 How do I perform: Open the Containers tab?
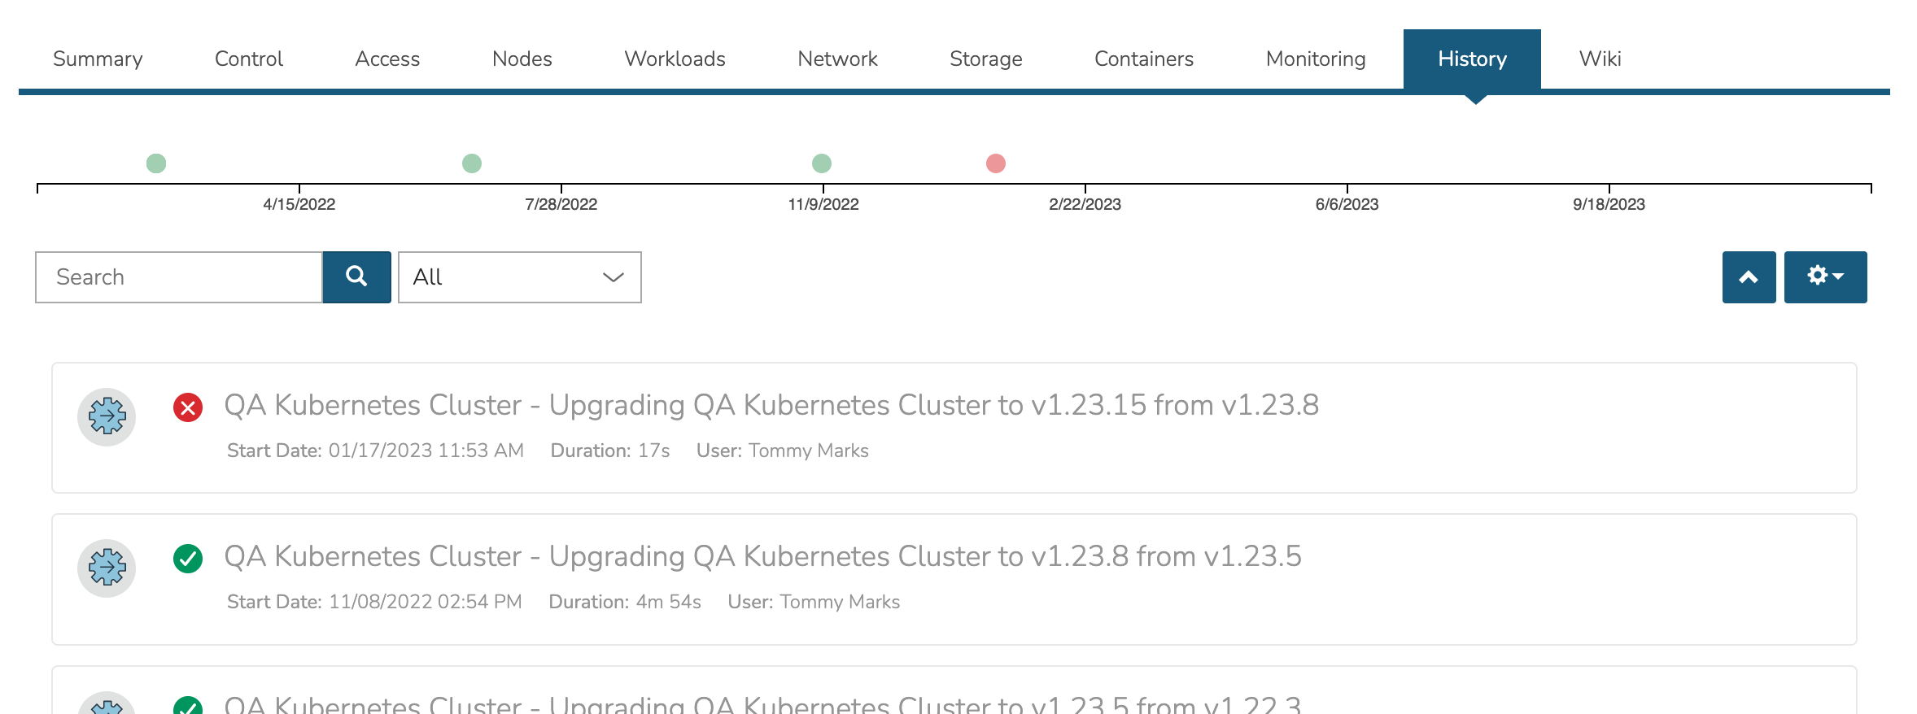(x=1143, y=59)
